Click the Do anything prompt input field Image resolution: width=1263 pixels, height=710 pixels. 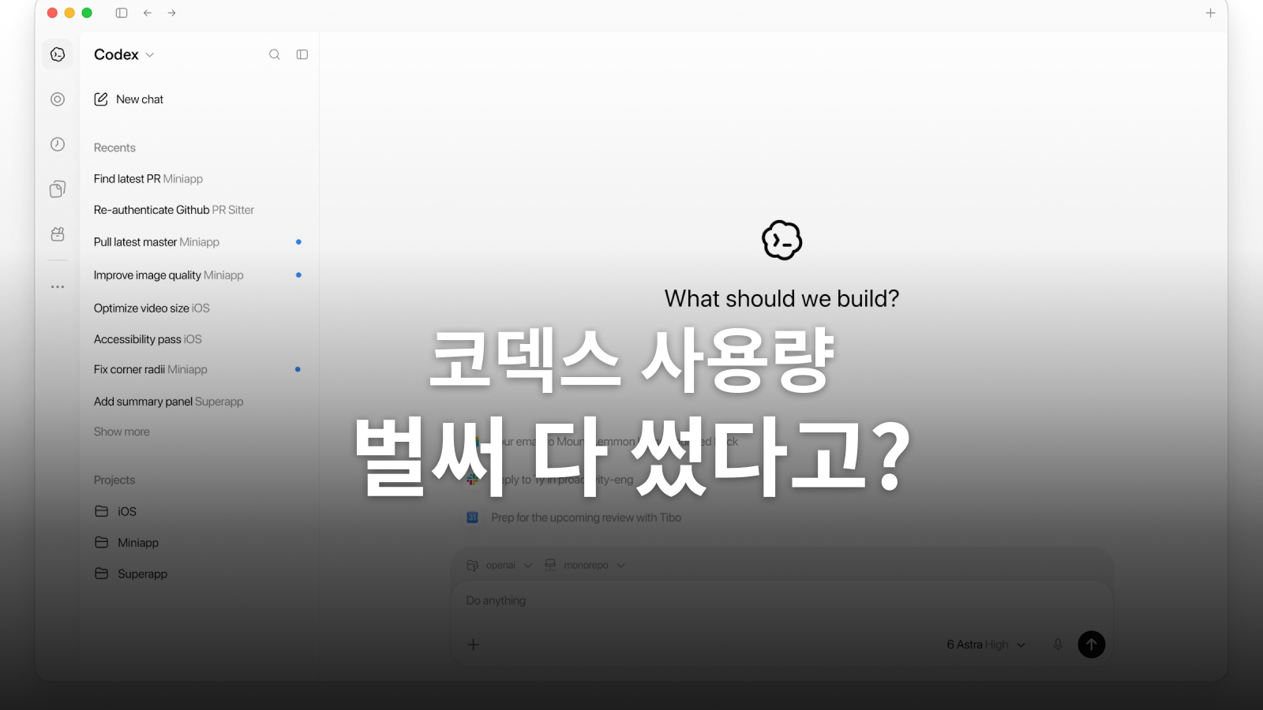pyautogui.click(x=781, y=601)
